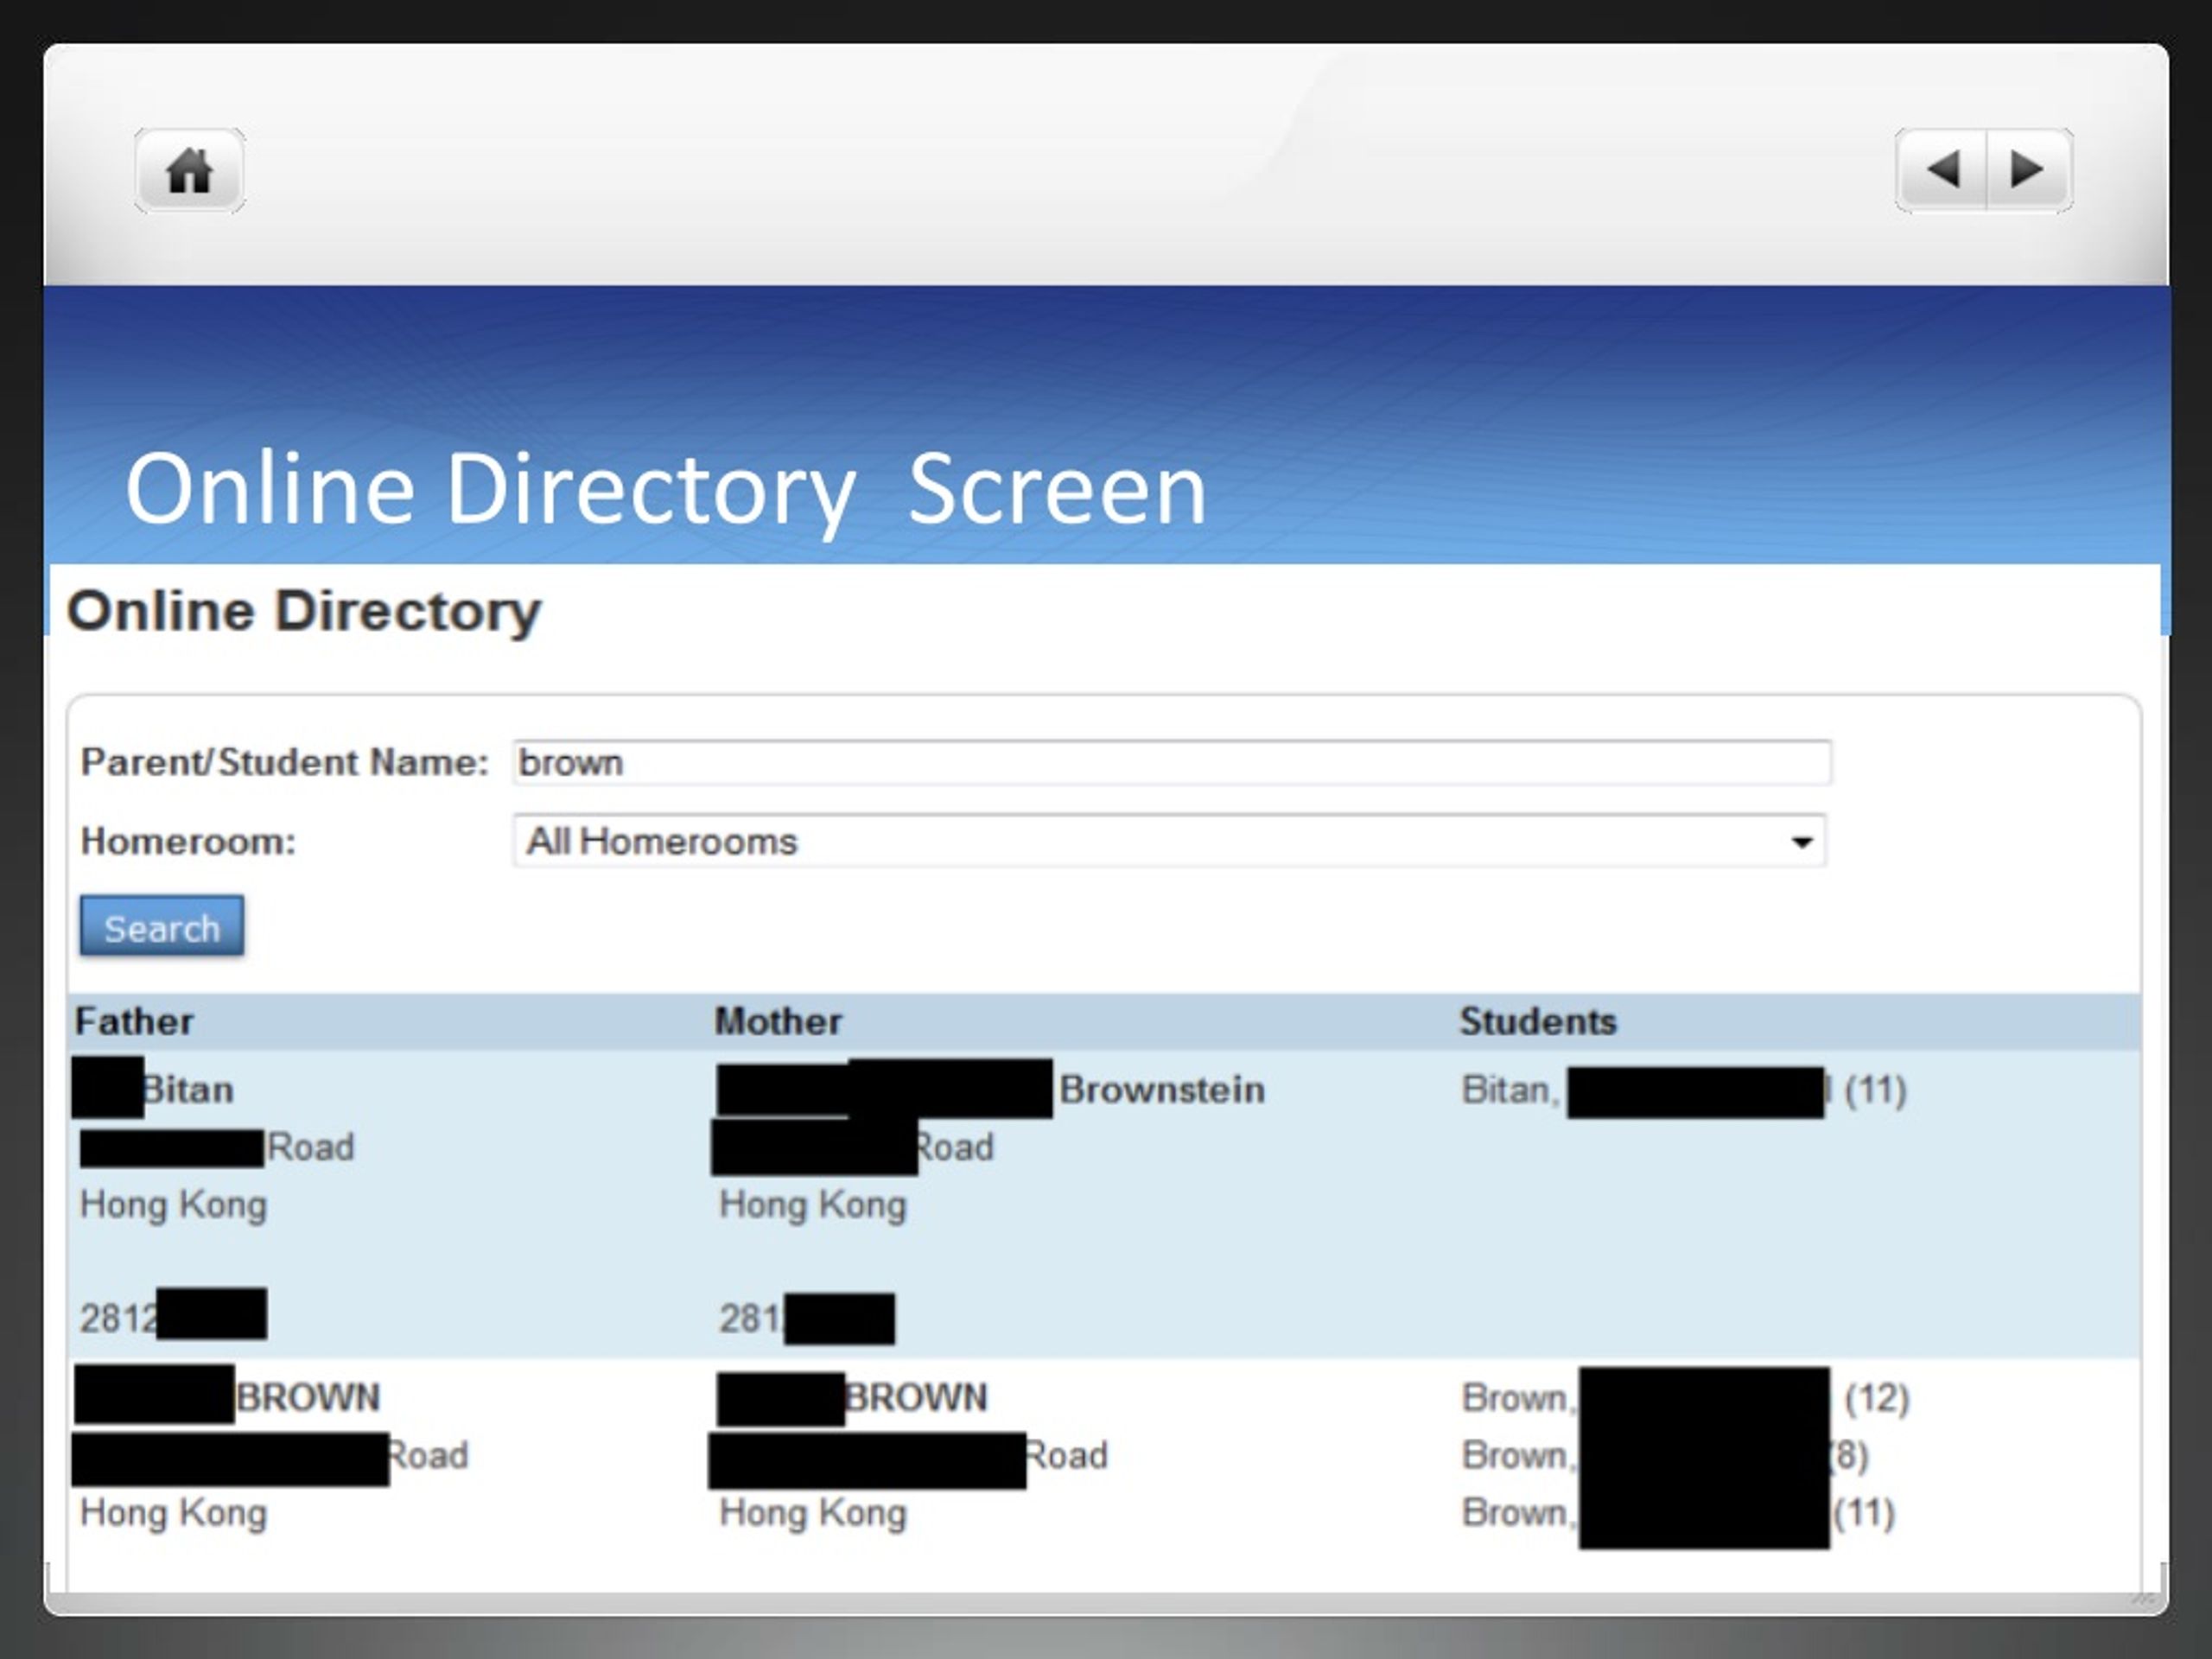The height and width of the screenshot is (1659, 2212).
Task: Click the Students column header
Action: coord(1538,1021)
